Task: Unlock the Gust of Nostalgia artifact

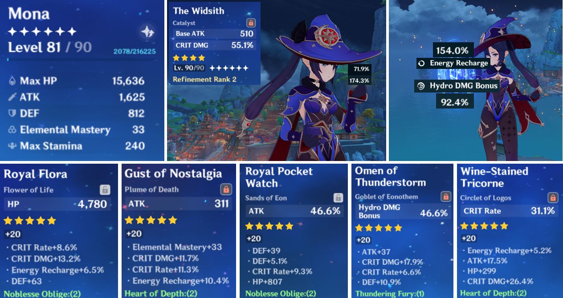Action: pos(226,189)
